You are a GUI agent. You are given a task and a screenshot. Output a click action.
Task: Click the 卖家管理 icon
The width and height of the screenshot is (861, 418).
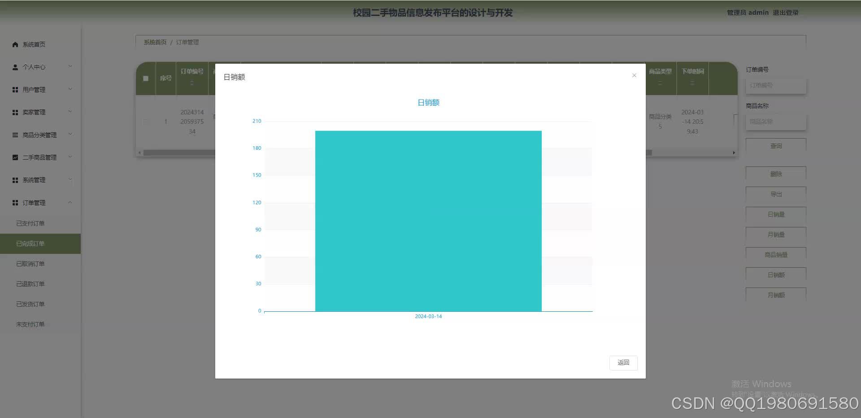(x=14, y=112)
